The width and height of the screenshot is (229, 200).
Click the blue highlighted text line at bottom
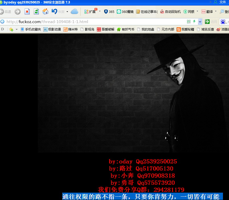click(142, 197)
